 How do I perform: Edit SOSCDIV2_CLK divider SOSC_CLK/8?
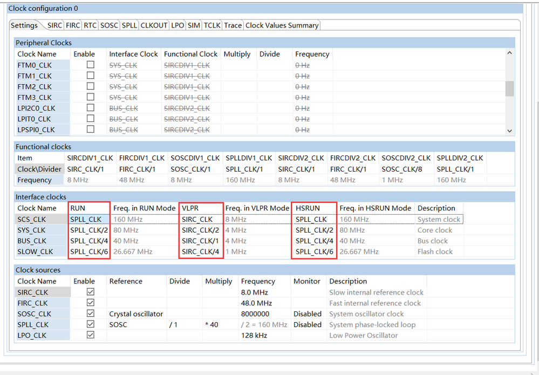[x=406, y=169]
